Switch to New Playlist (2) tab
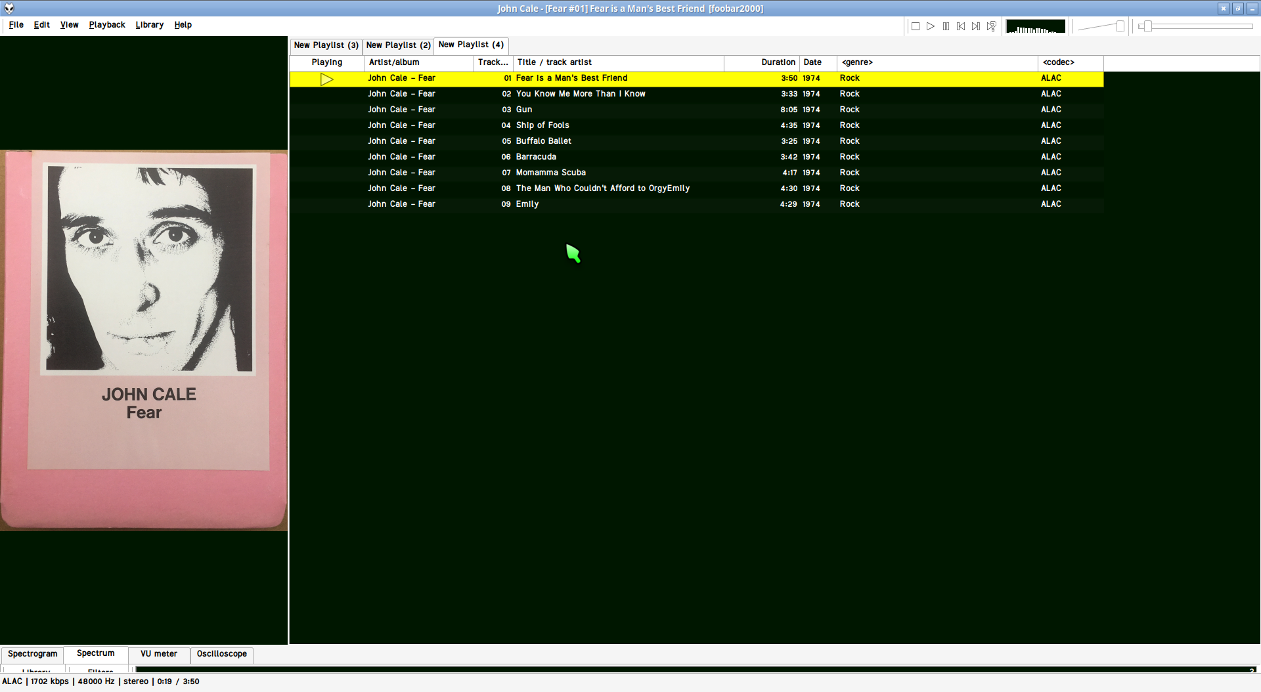This screenshot has height=692, width=1261. 399,45
